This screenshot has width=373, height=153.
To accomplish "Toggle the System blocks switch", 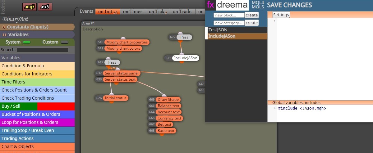I will pos(27,42).
